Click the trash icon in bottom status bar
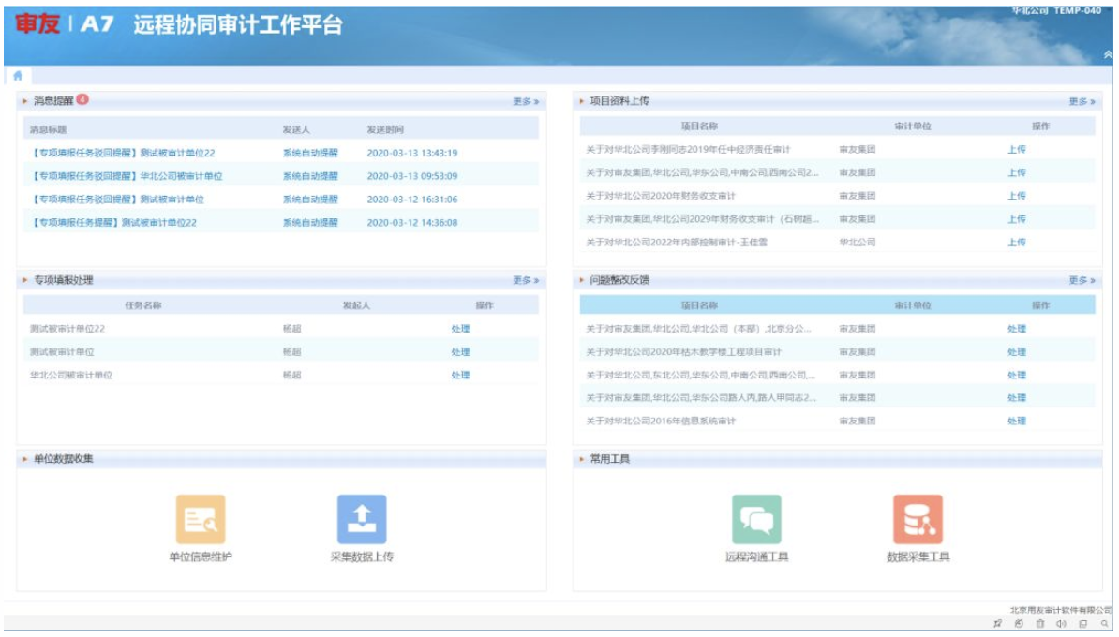This screenshot has height=637, width=1119. [1039, 624]
